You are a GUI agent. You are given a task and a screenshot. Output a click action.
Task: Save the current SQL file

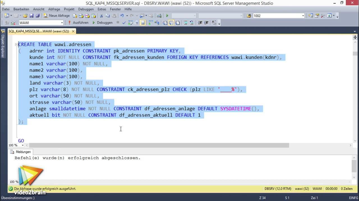click(x=31, y=16)
